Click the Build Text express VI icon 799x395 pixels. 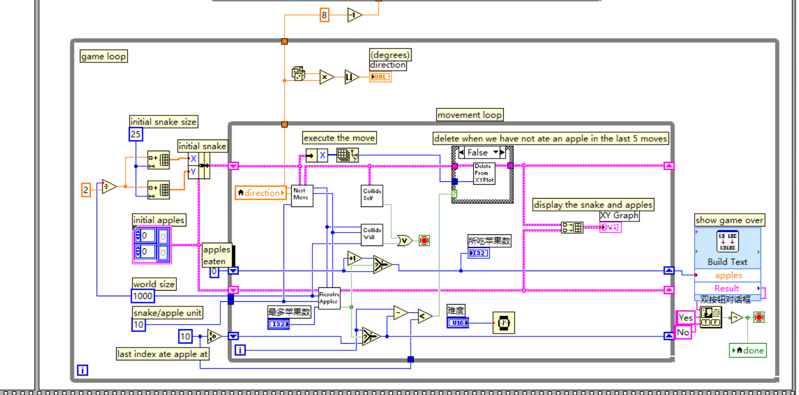point(728,242)
